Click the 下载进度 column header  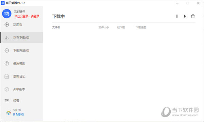141,27
